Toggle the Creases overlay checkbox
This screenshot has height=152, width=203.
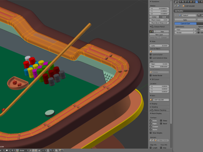(151, 126)
